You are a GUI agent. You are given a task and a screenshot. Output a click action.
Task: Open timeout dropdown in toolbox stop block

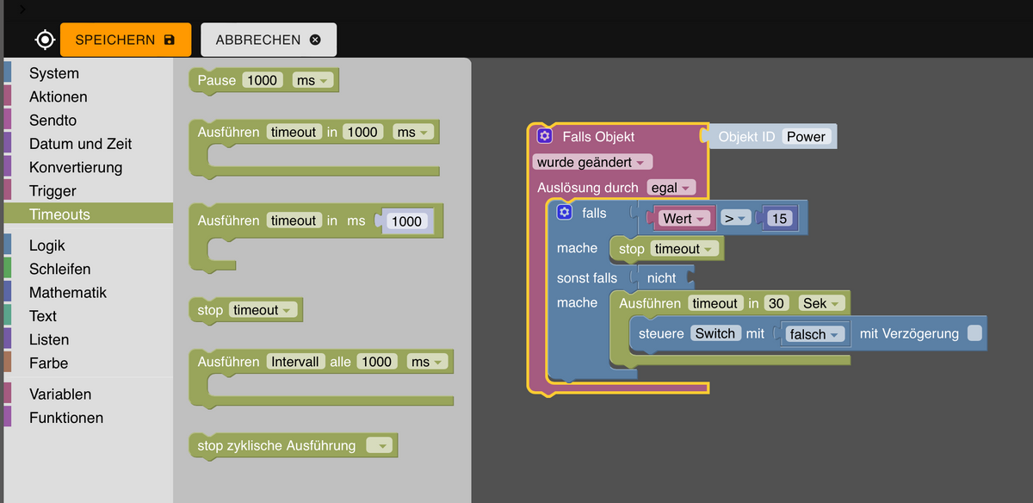(x=263, y=310)
